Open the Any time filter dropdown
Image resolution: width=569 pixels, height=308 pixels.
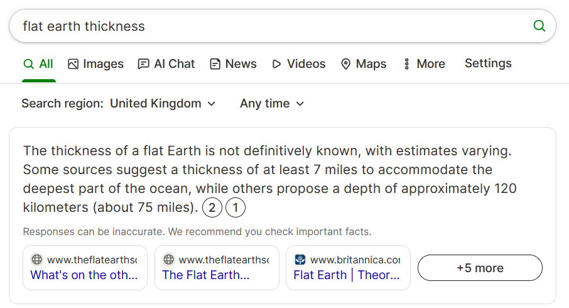pos(272,104)
